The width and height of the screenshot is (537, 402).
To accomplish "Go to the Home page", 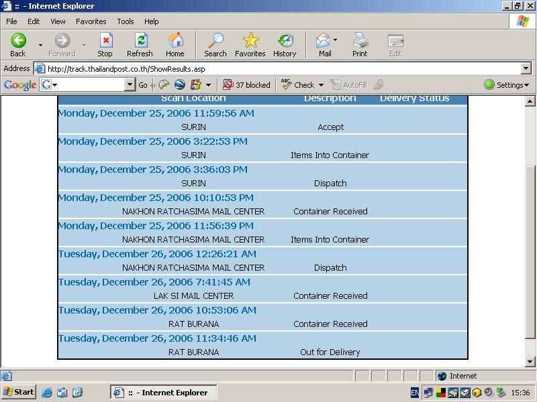I will point(175,44).
